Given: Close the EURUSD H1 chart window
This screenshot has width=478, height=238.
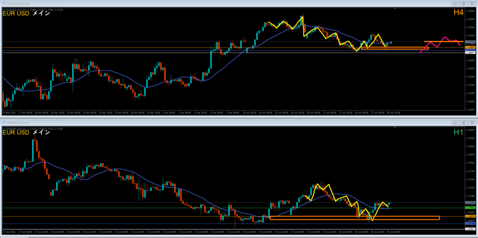Looking at the screenshot, I should [471, 122].
